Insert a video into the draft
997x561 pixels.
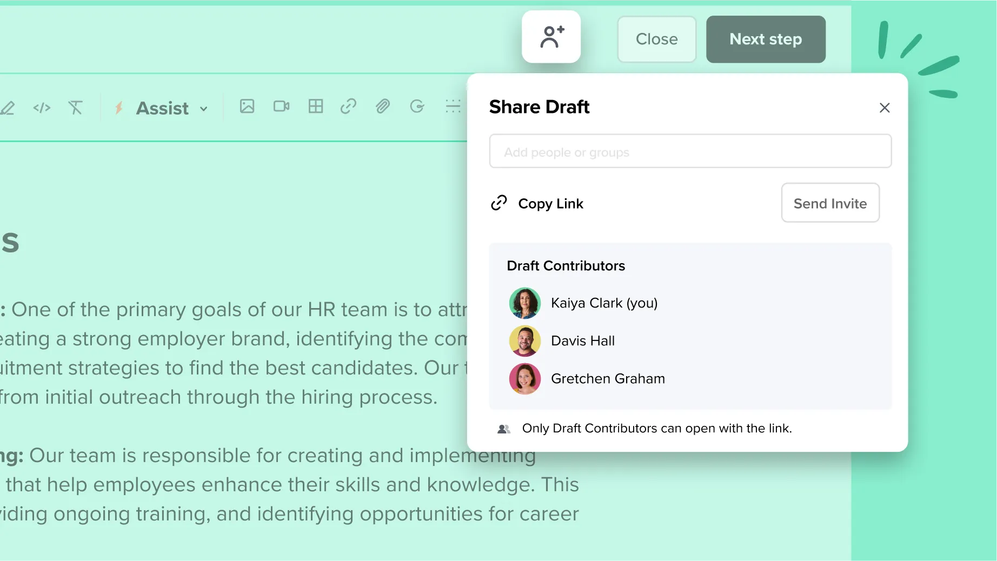(x=281, y=106)
